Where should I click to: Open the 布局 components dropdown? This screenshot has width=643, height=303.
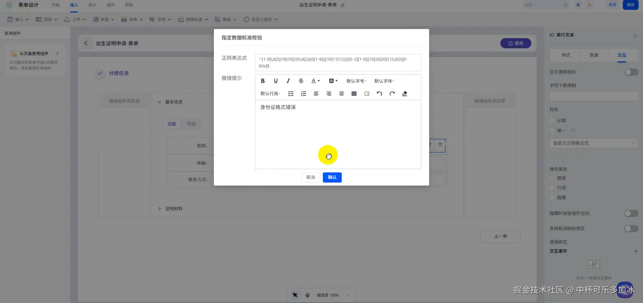click(x=104, y=19)
